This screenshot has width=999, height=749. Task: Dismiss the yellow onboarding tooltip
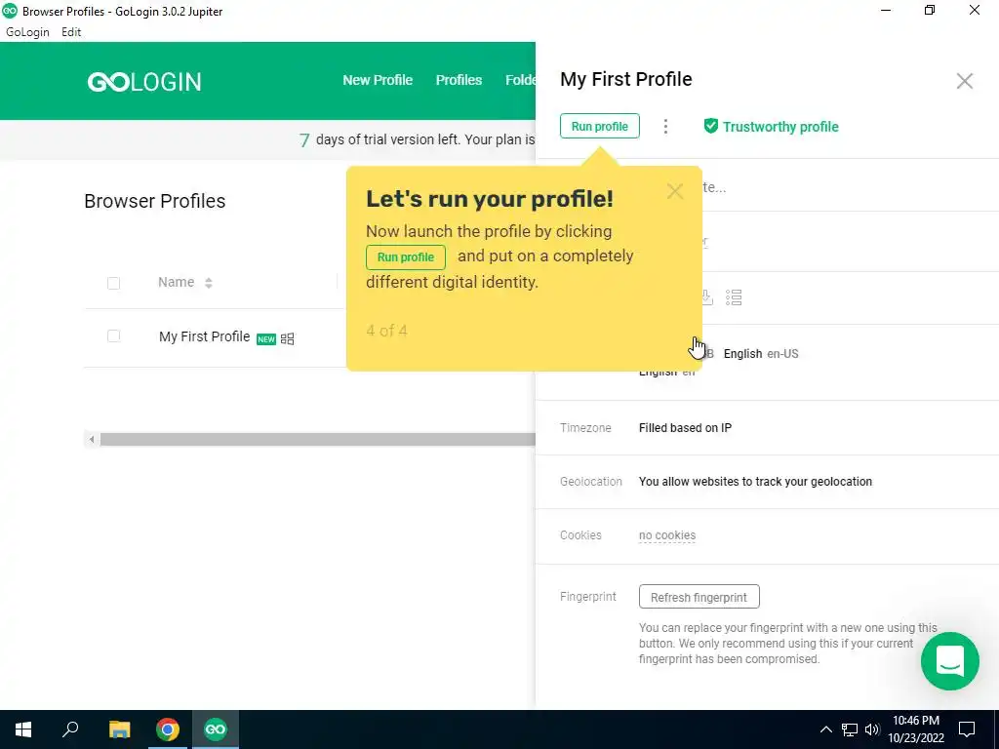pos(675,191)
